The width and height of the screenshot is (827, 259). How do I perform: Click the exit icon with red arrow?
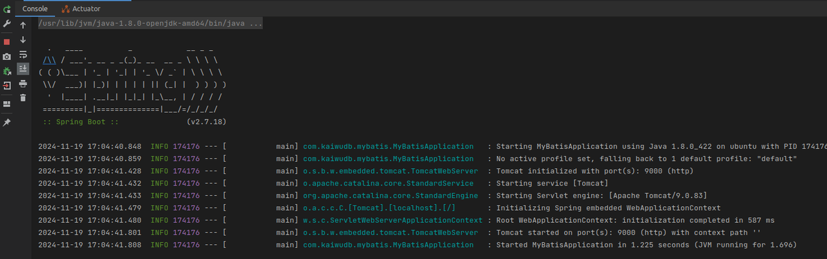coord(6,85)
